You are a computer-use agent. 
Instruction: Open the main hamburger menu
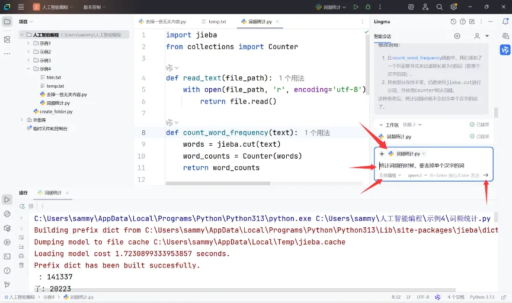[21, 7]
